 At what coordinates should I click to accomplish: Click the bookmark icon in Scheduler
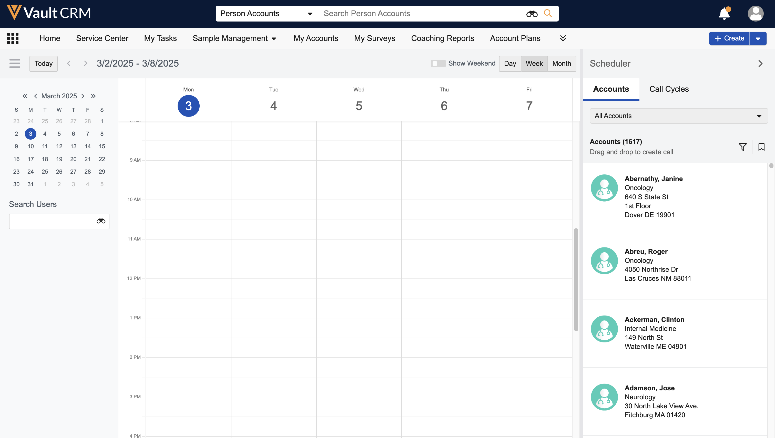(x=761, y=147)
